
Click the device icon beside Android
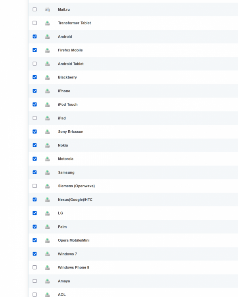click(x=47, y=36)
